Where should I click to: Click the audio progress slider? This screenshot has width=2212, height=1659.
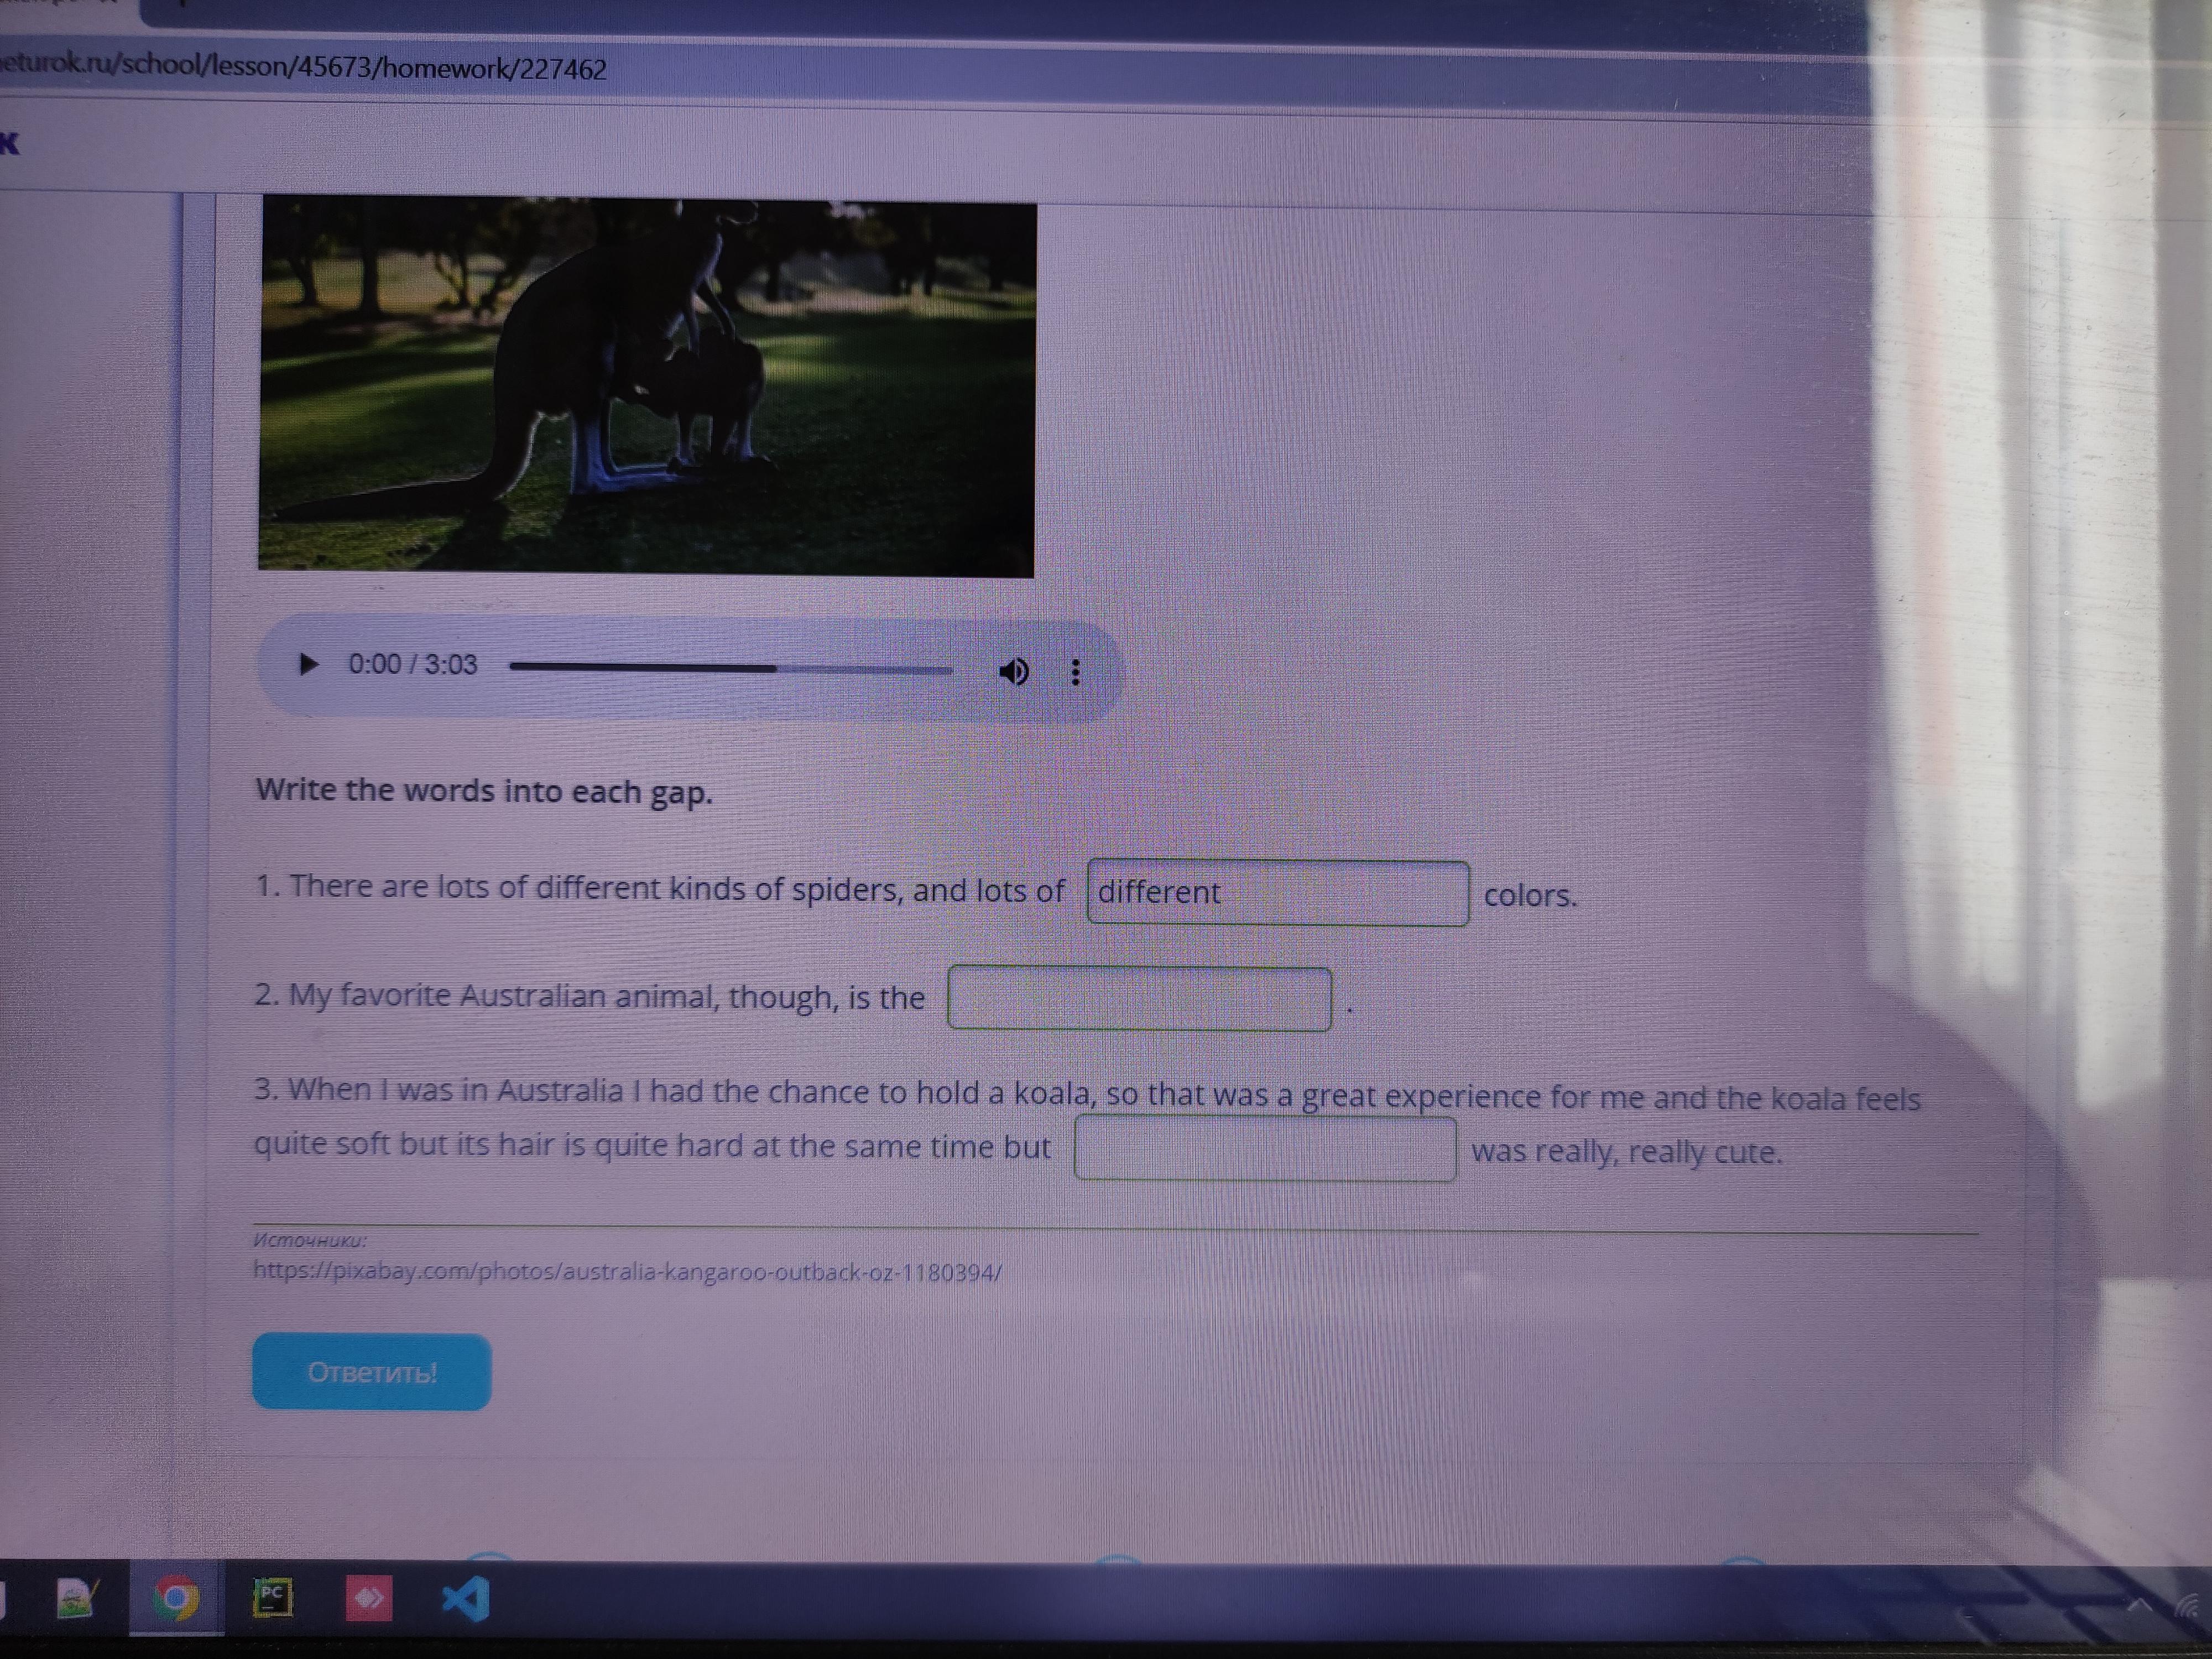[x=730, y=668]
